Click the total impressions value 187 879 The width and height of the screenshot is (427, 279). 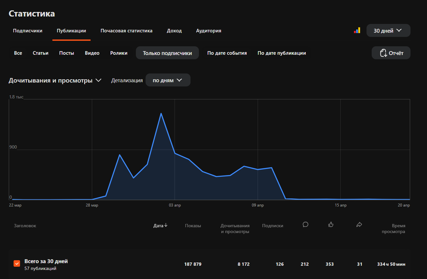click(x=193, y=264)
